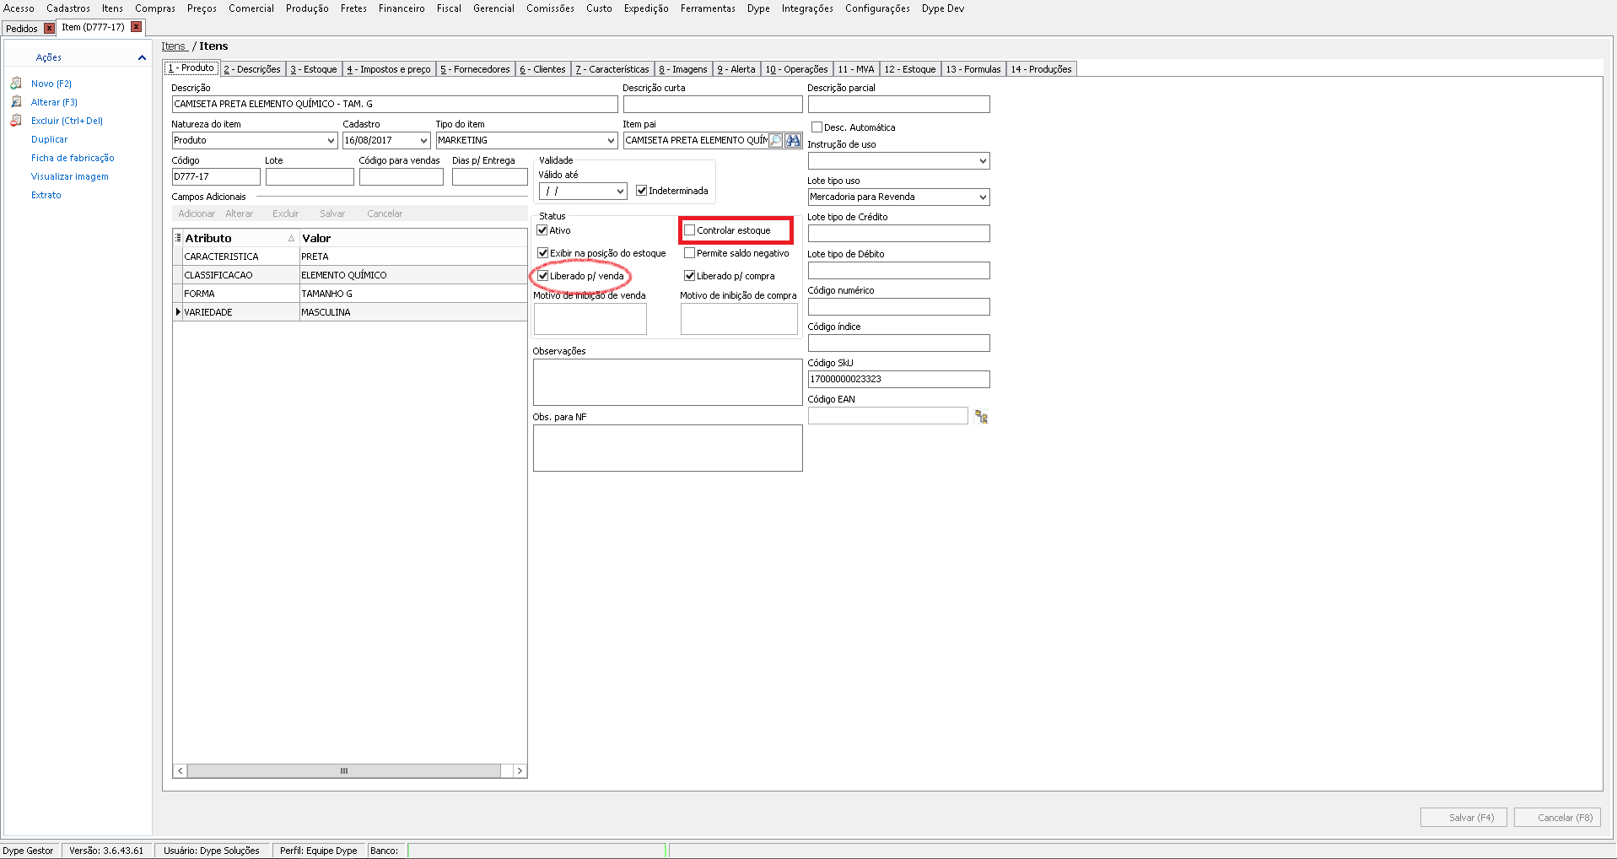Click Adicionar under Campos Adicionais
1617x859 pixels.
[x=197, y=214]
